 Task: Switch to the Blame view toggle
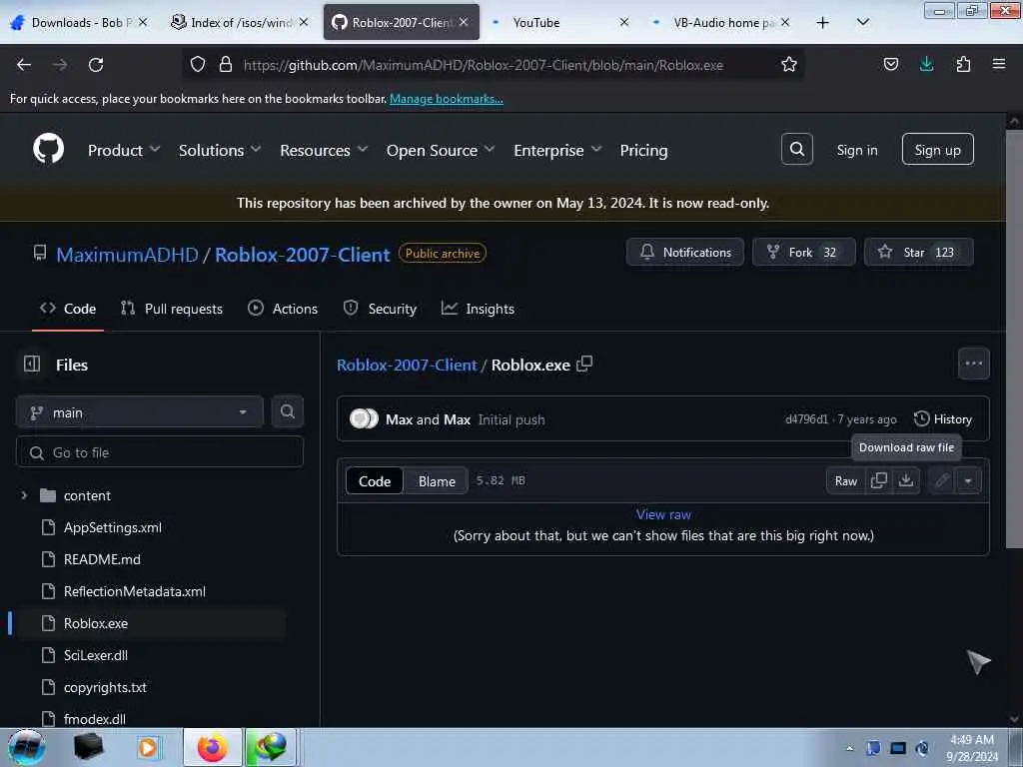point(437,480)
